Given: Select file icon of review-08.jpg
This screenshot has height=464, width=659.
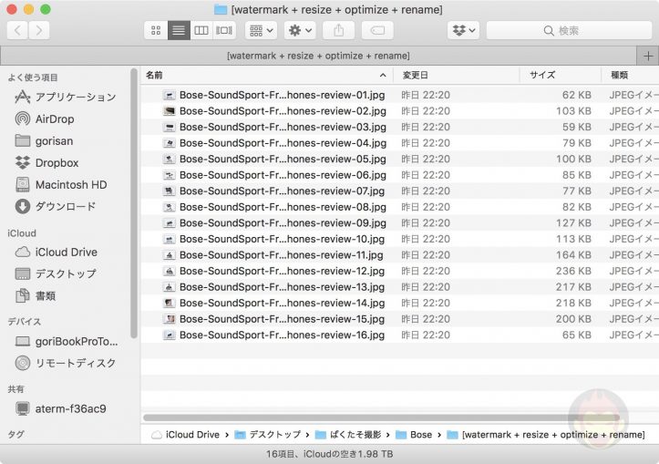Looking at the screenshot, I should click(x=169, y=207).
